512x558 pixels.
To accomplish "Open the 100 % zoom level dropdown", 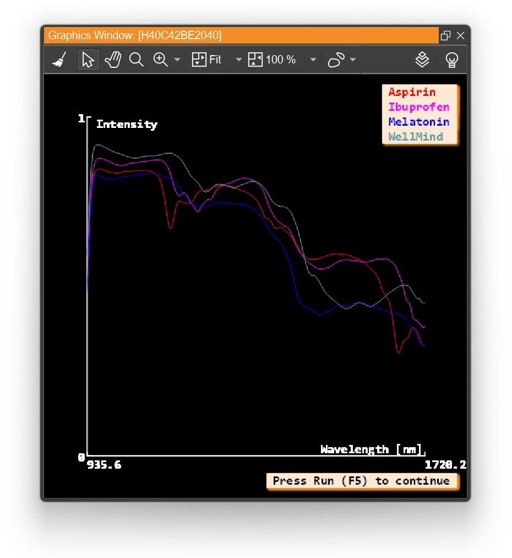I will point(313,60).
